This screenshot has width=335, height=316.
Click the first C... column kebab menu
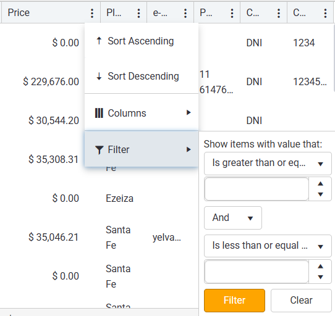click(279, 13)
